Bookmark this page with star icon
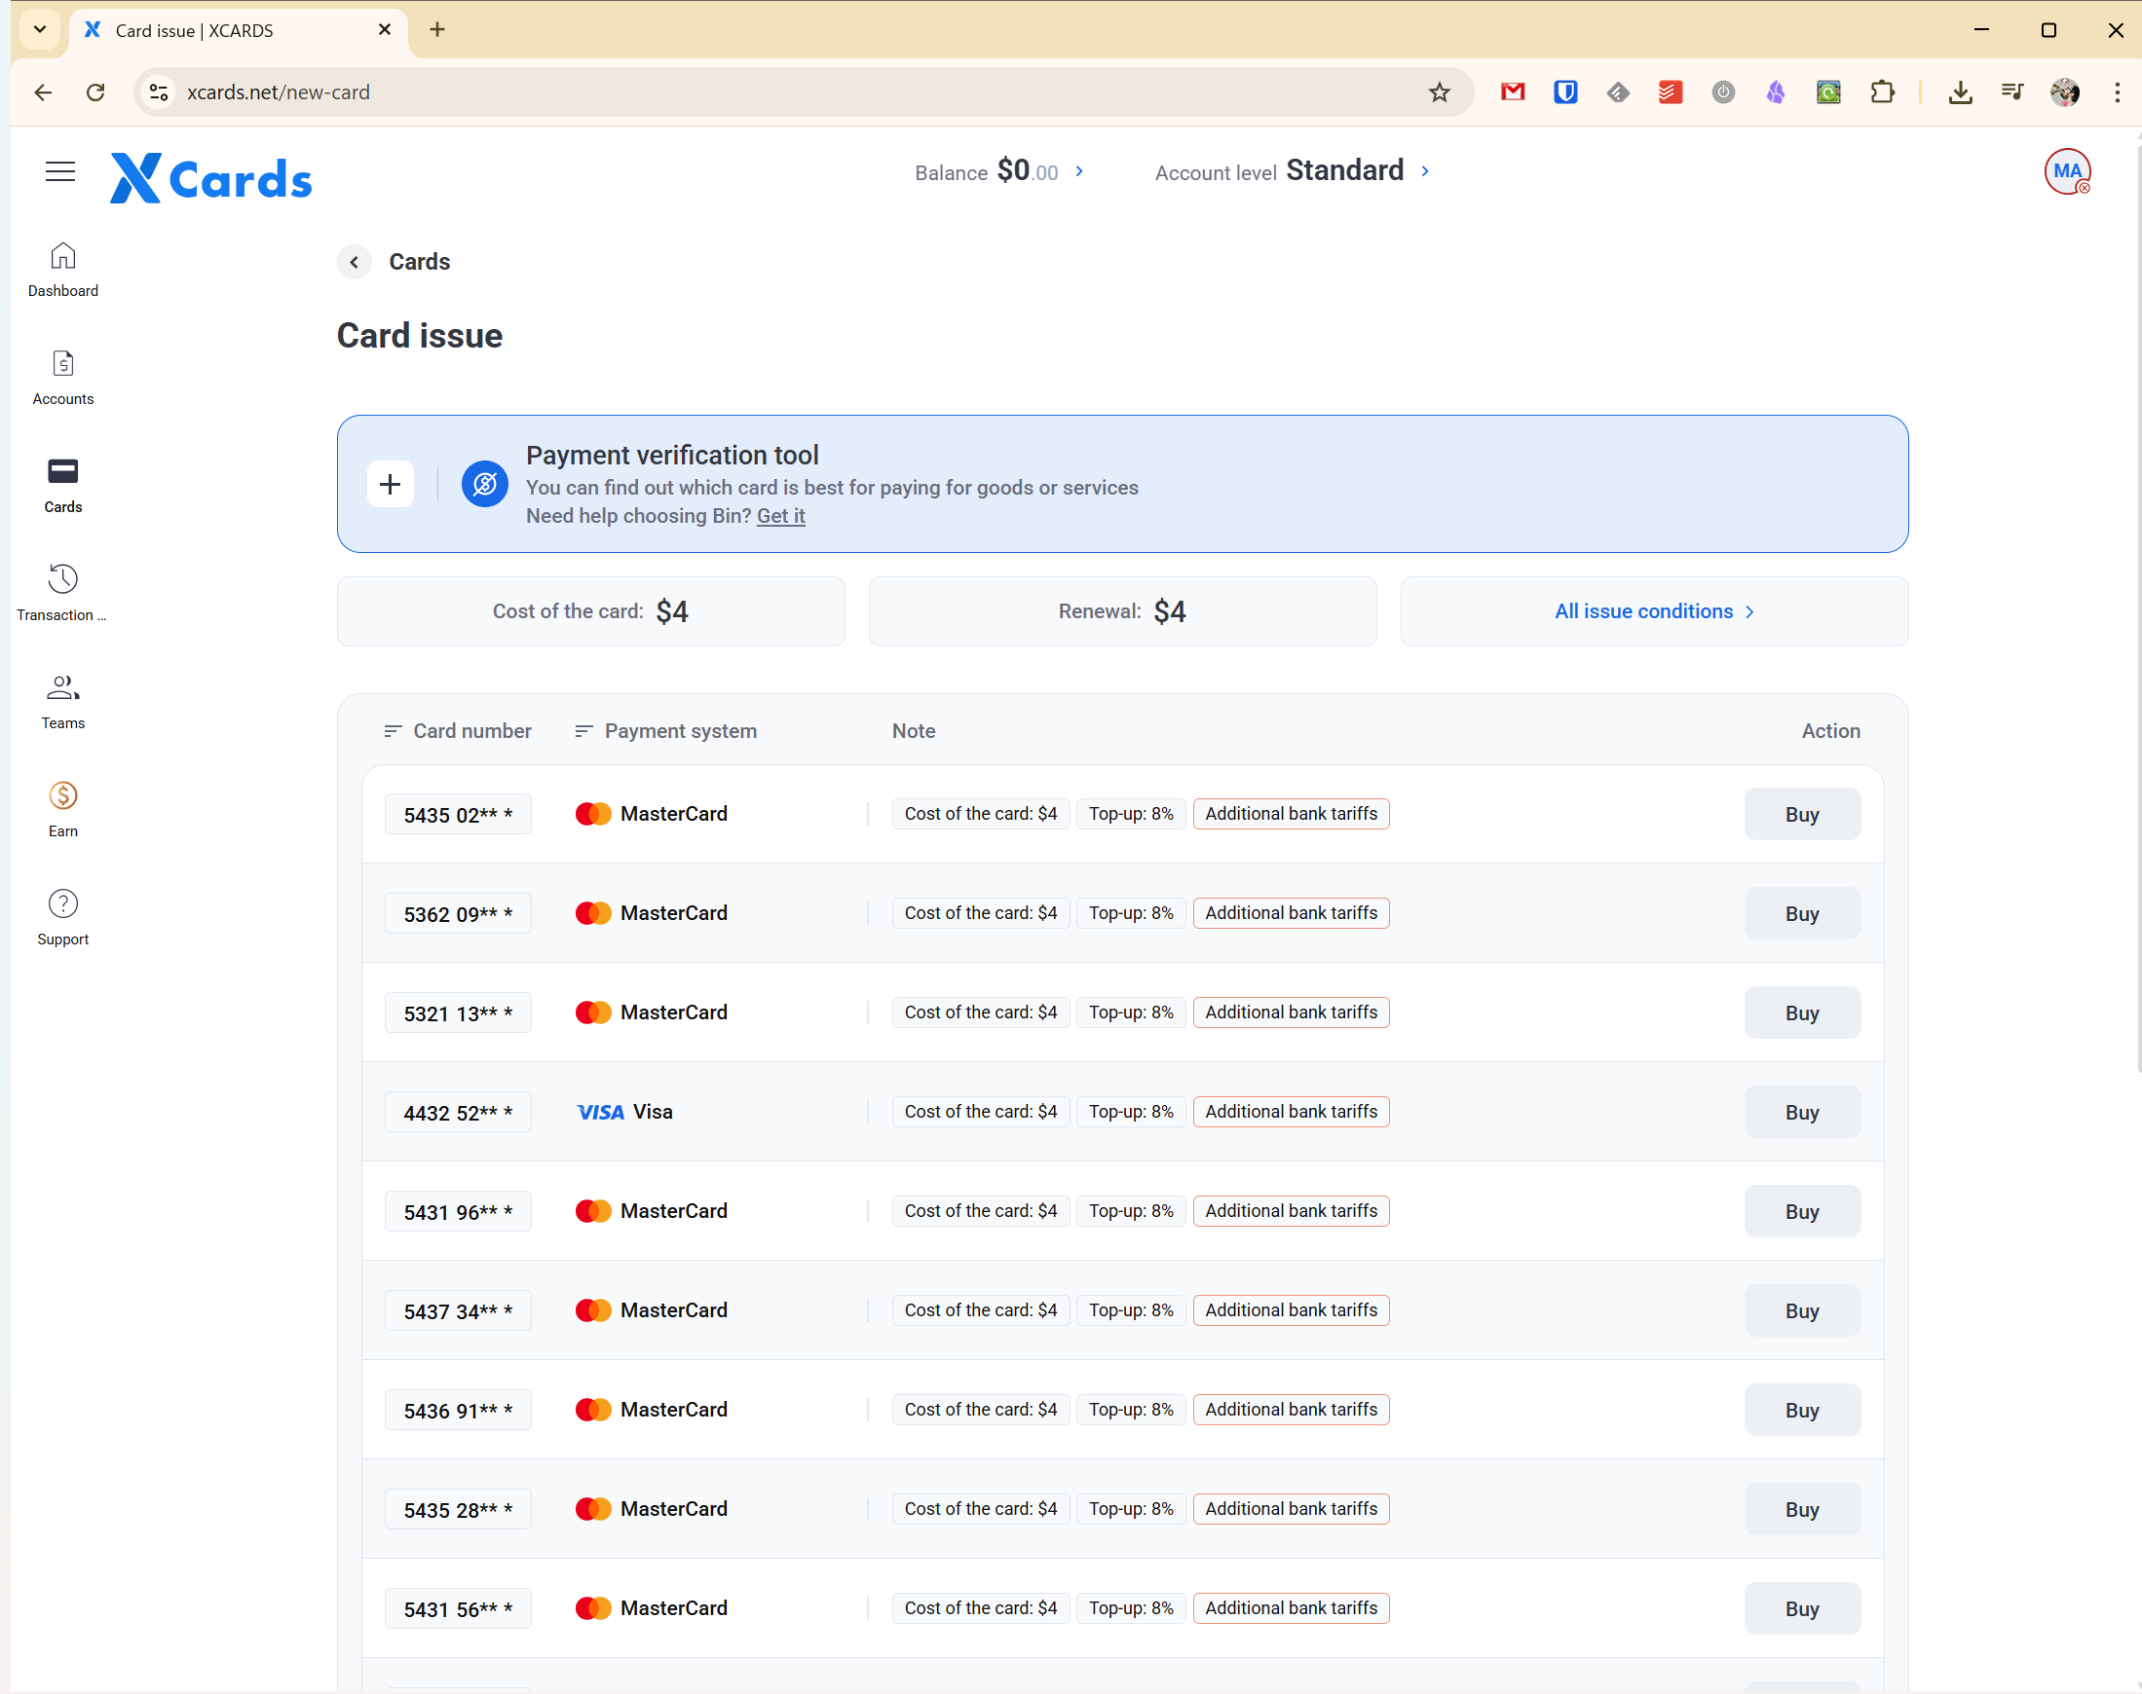 1439,92
